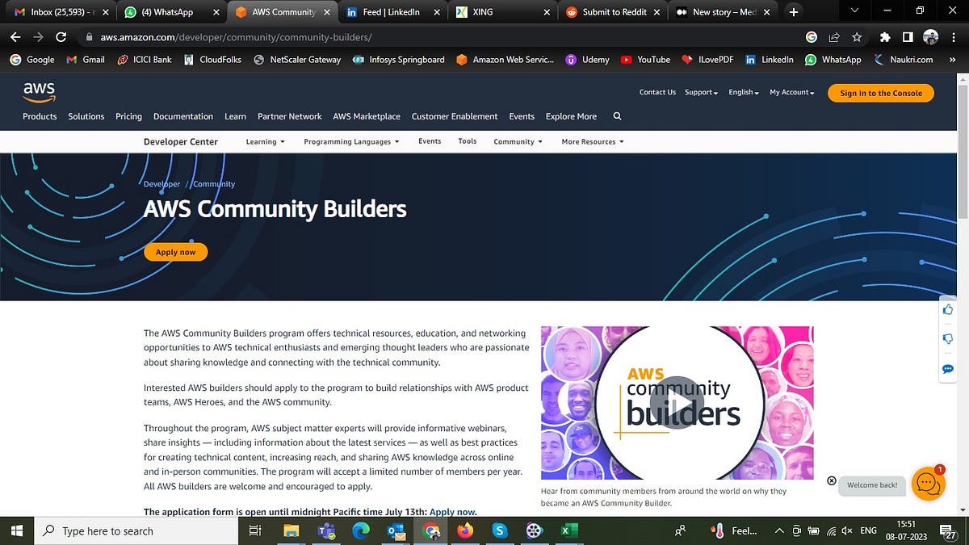Click the thumbs down feedback icon

(947, 338)
